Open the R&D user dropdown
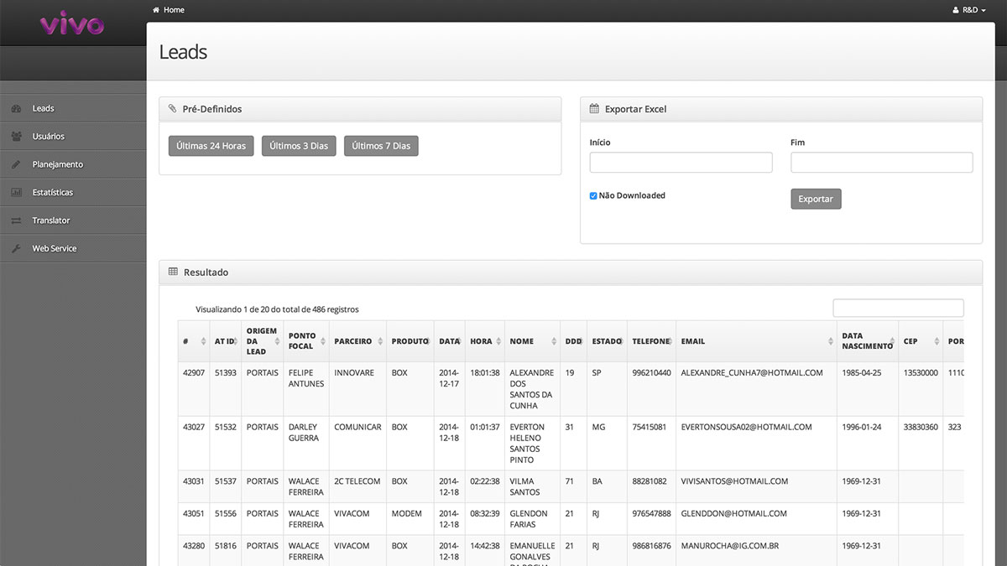 coord(969,10)
